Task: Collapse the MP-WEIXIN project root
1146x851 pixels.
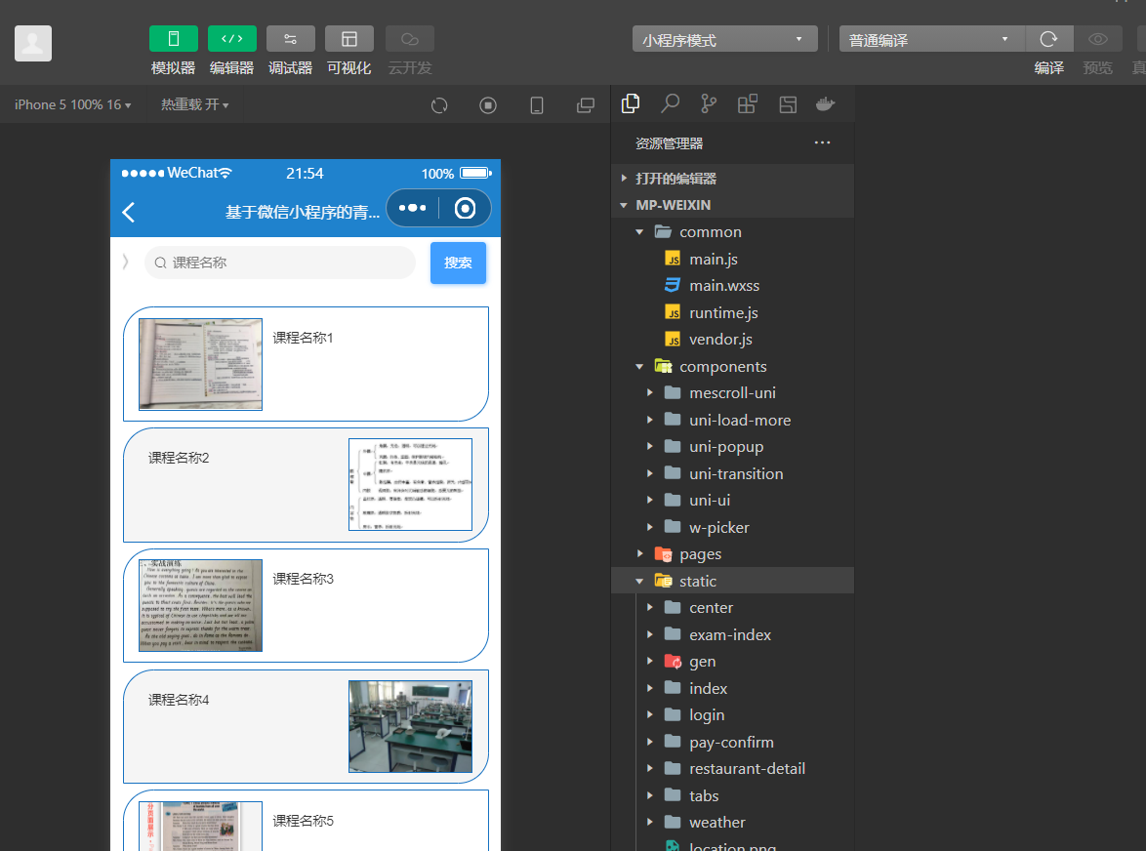Action: [x=732, y=205]
